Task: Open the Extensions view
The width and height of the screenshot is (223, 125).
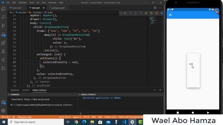Action: pos(3,43)
